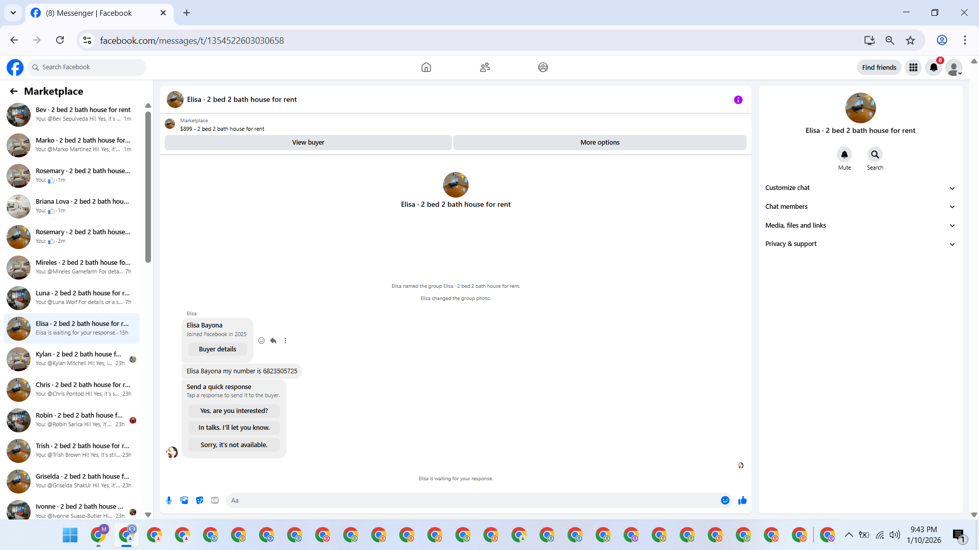Open emoji picker in message box
Screen dimensions: 979x550
pyautogui.click(x=725, y=501)
